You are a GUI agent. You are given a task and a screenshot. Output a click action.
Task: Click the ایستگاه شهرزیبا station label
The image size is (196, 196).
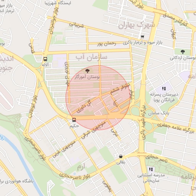(58, 3)
